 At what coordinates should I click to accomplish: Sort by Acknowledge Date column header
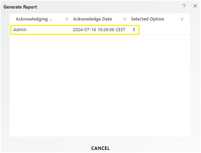[92, 19]
